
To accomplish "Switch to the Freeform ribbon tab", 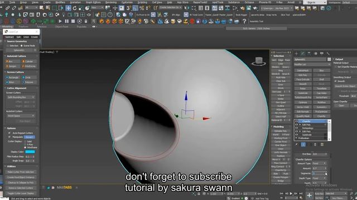I will tap(23, 27).
